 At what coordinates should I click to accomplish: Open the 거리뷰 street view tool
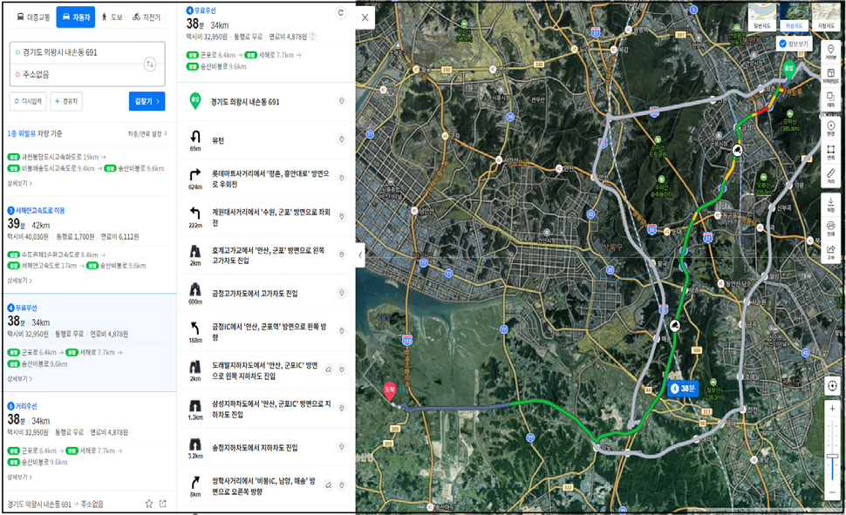click(831, 52)
